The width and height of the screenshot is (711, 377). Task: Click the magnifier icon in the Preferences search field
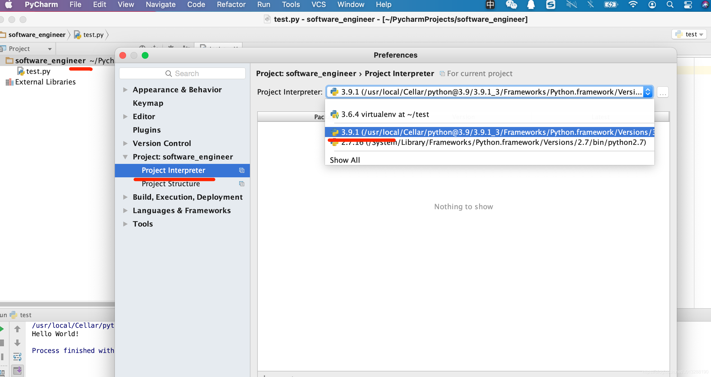pos(168,73)
